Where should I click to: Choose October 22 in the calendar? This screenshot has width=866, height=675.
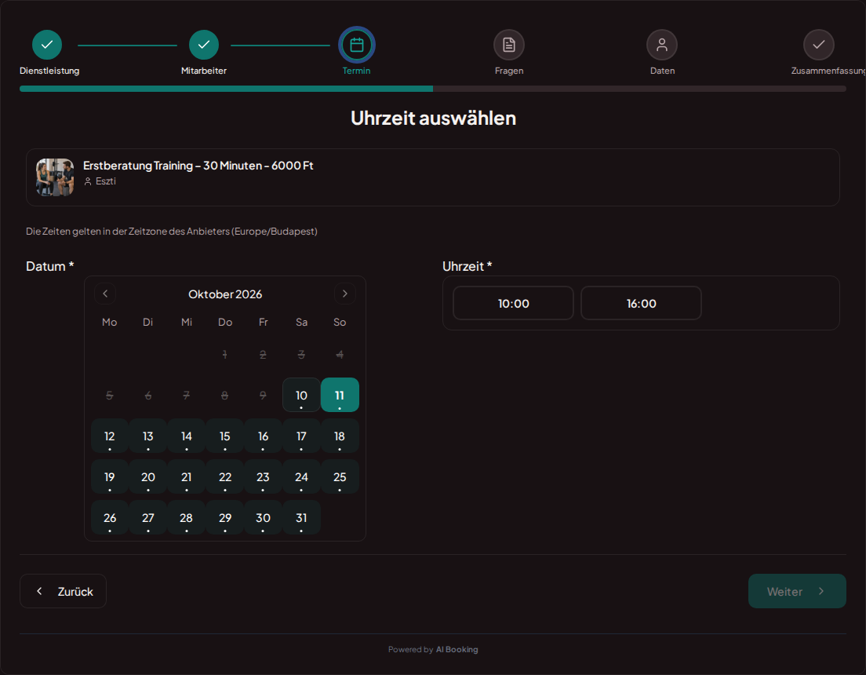pos(225,476)
